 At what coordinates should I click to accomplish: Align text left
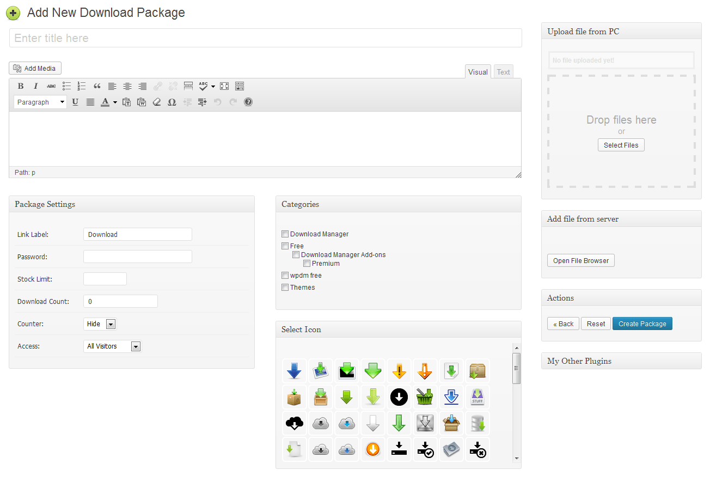point(112,86)
